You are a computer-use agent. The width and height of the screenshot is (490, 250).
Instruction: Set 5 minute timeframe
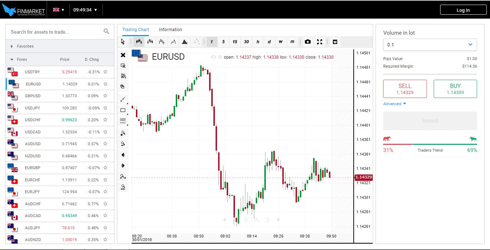(223, 42)
